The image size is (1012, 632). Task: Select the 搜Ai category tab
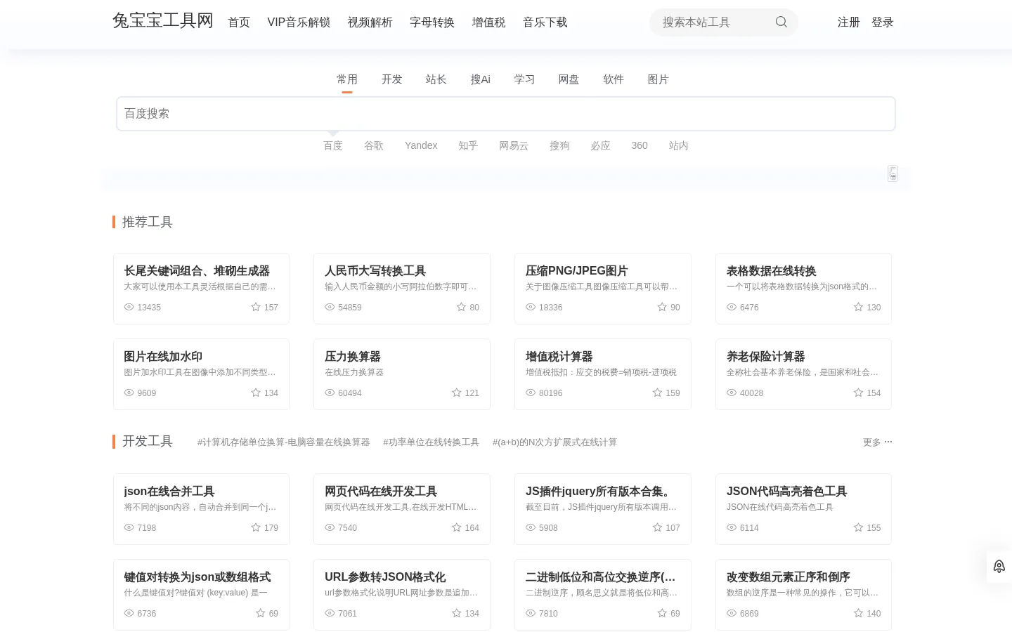[481, 79]
